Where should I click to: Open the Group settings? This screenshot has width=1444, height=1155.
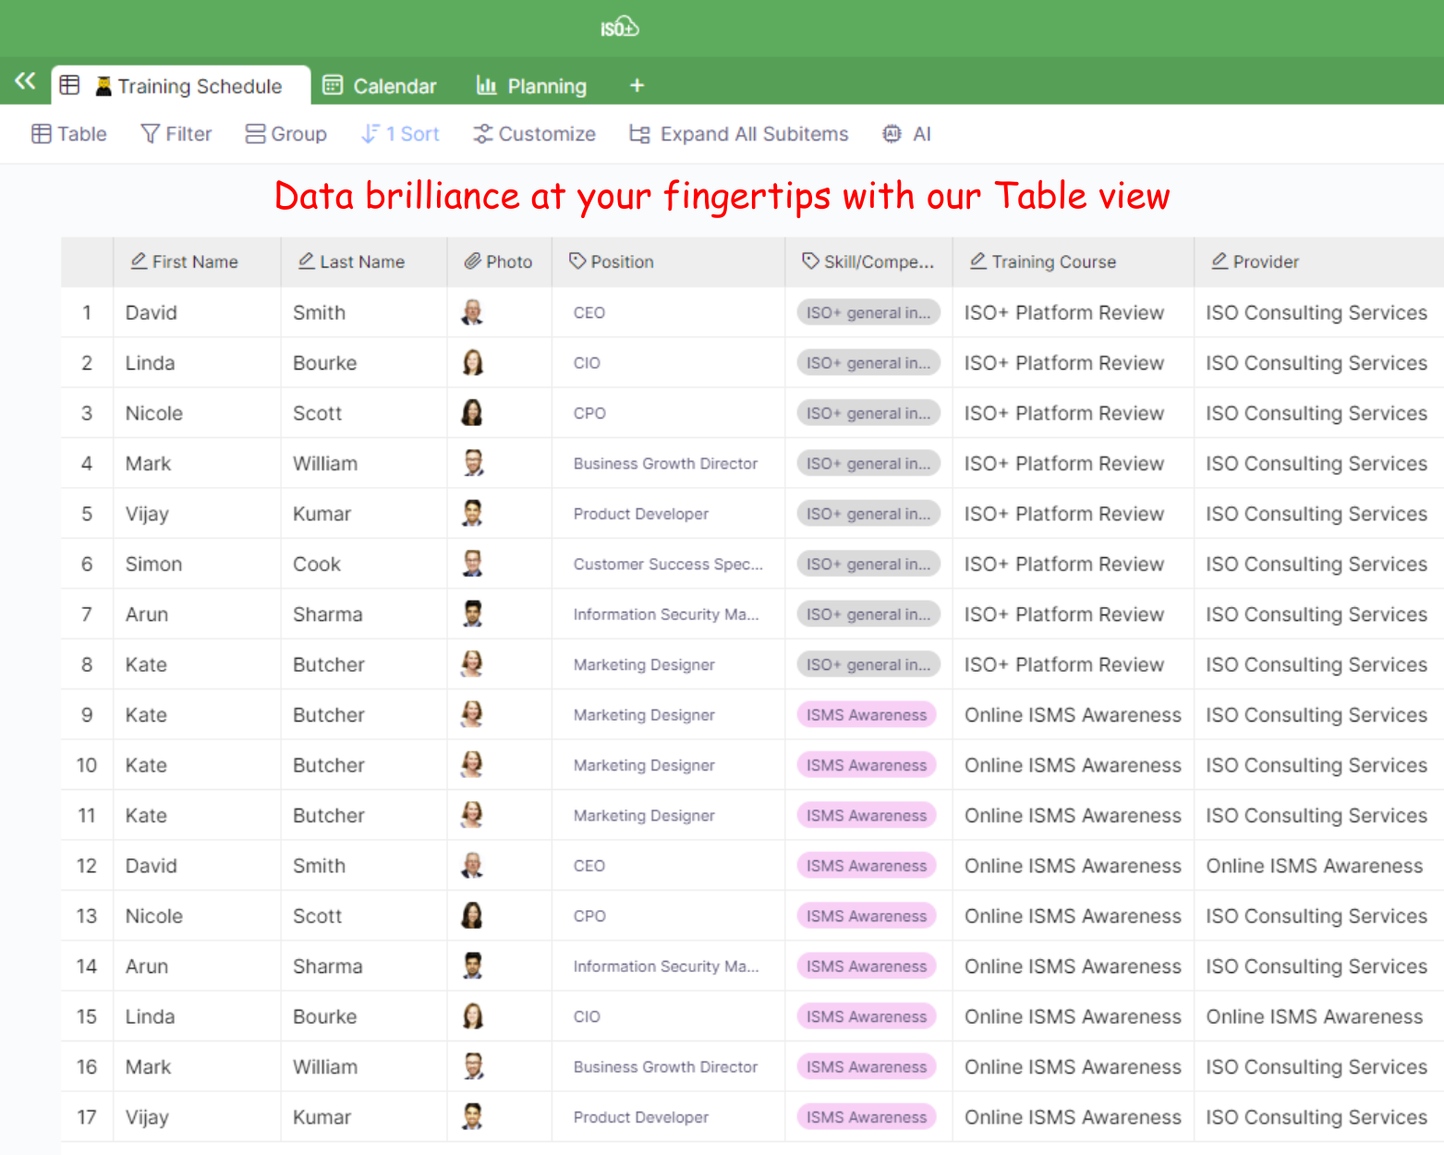click(x=285, y=134)
